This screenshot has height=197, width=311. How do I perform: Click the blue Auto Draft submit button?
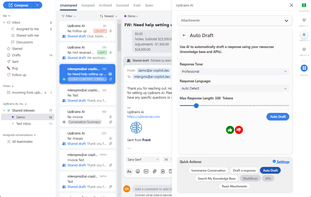(x=278, y=117)
